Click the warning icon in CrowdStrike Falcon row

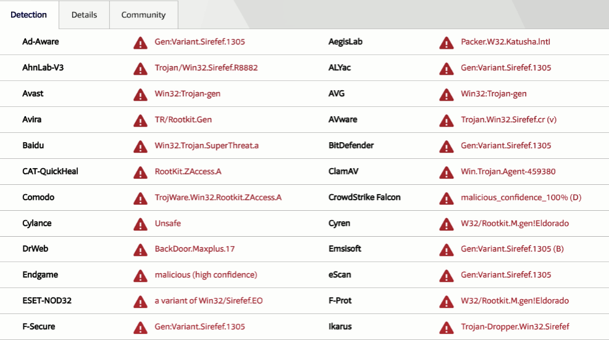tap(446, 198)
